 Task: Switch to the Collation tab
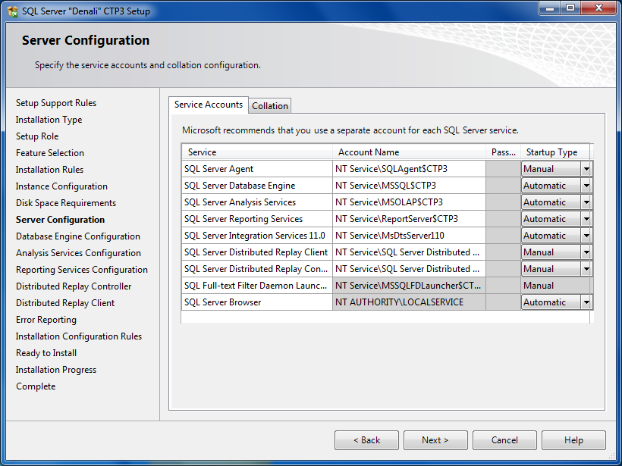coord(270,106)
